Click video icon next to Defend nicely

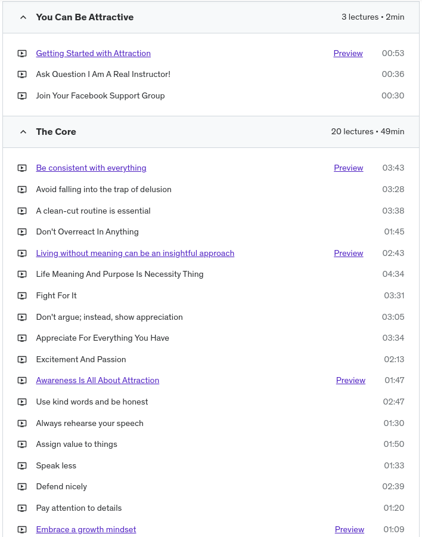click(x=22, y=487)
